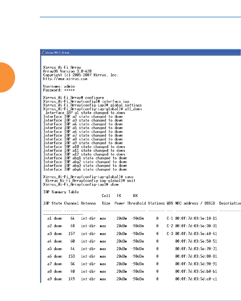Click the 'Threshold' column header
The width and height of the screenshot is (241, 301).
click(x=137, y=203)
